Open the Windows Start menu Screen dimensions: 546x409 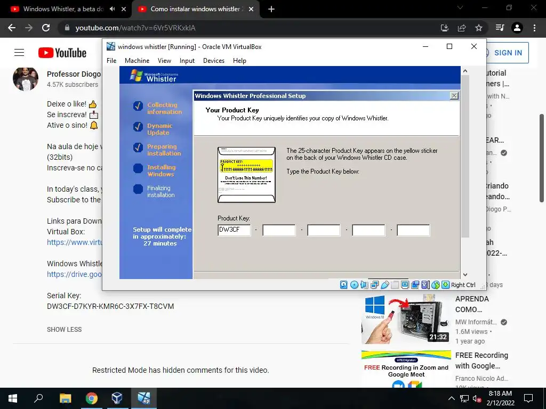tap(13, 398)
